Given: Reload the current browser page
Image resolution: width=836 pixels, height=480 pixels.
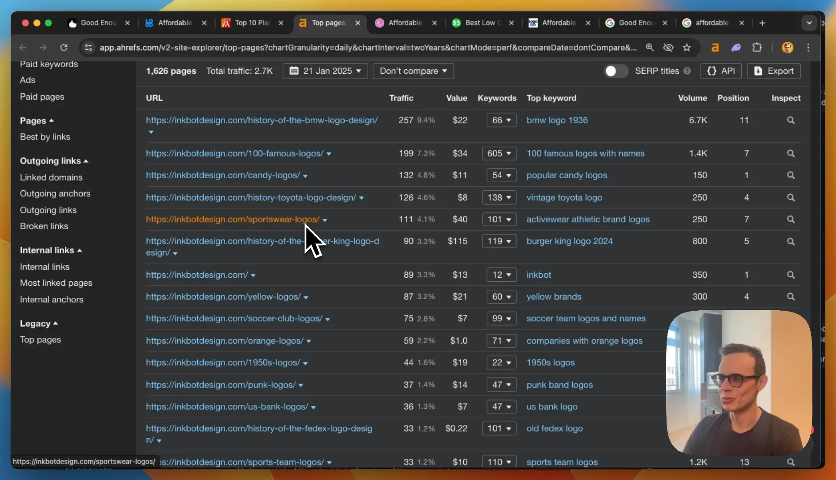Looking at the screenshot, I should coord(64,48).
